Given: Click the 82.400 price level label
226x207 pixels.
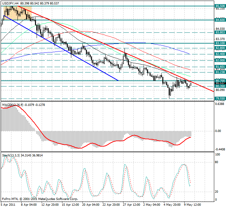Looking at the screenshot, I should point(220,54).
